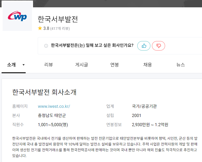Click the 417개 리뷰 review count

60,29
